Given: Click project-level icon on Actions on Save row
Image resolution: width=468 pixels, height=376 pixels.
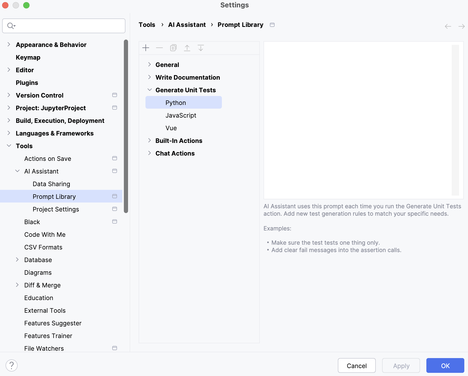Looking at the screenshot, I should click(115, 158).
